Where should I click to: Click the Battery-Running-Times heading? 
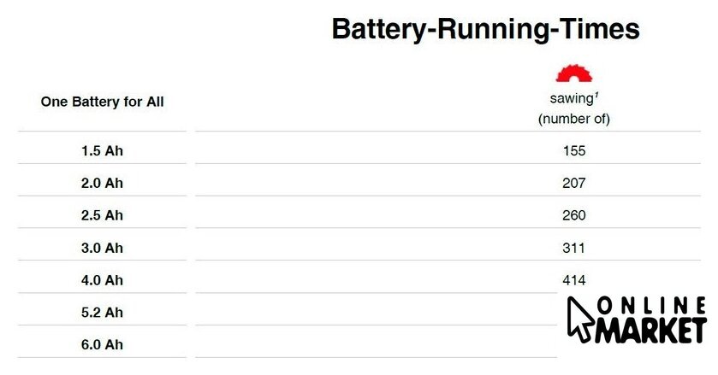pos(485,29)
